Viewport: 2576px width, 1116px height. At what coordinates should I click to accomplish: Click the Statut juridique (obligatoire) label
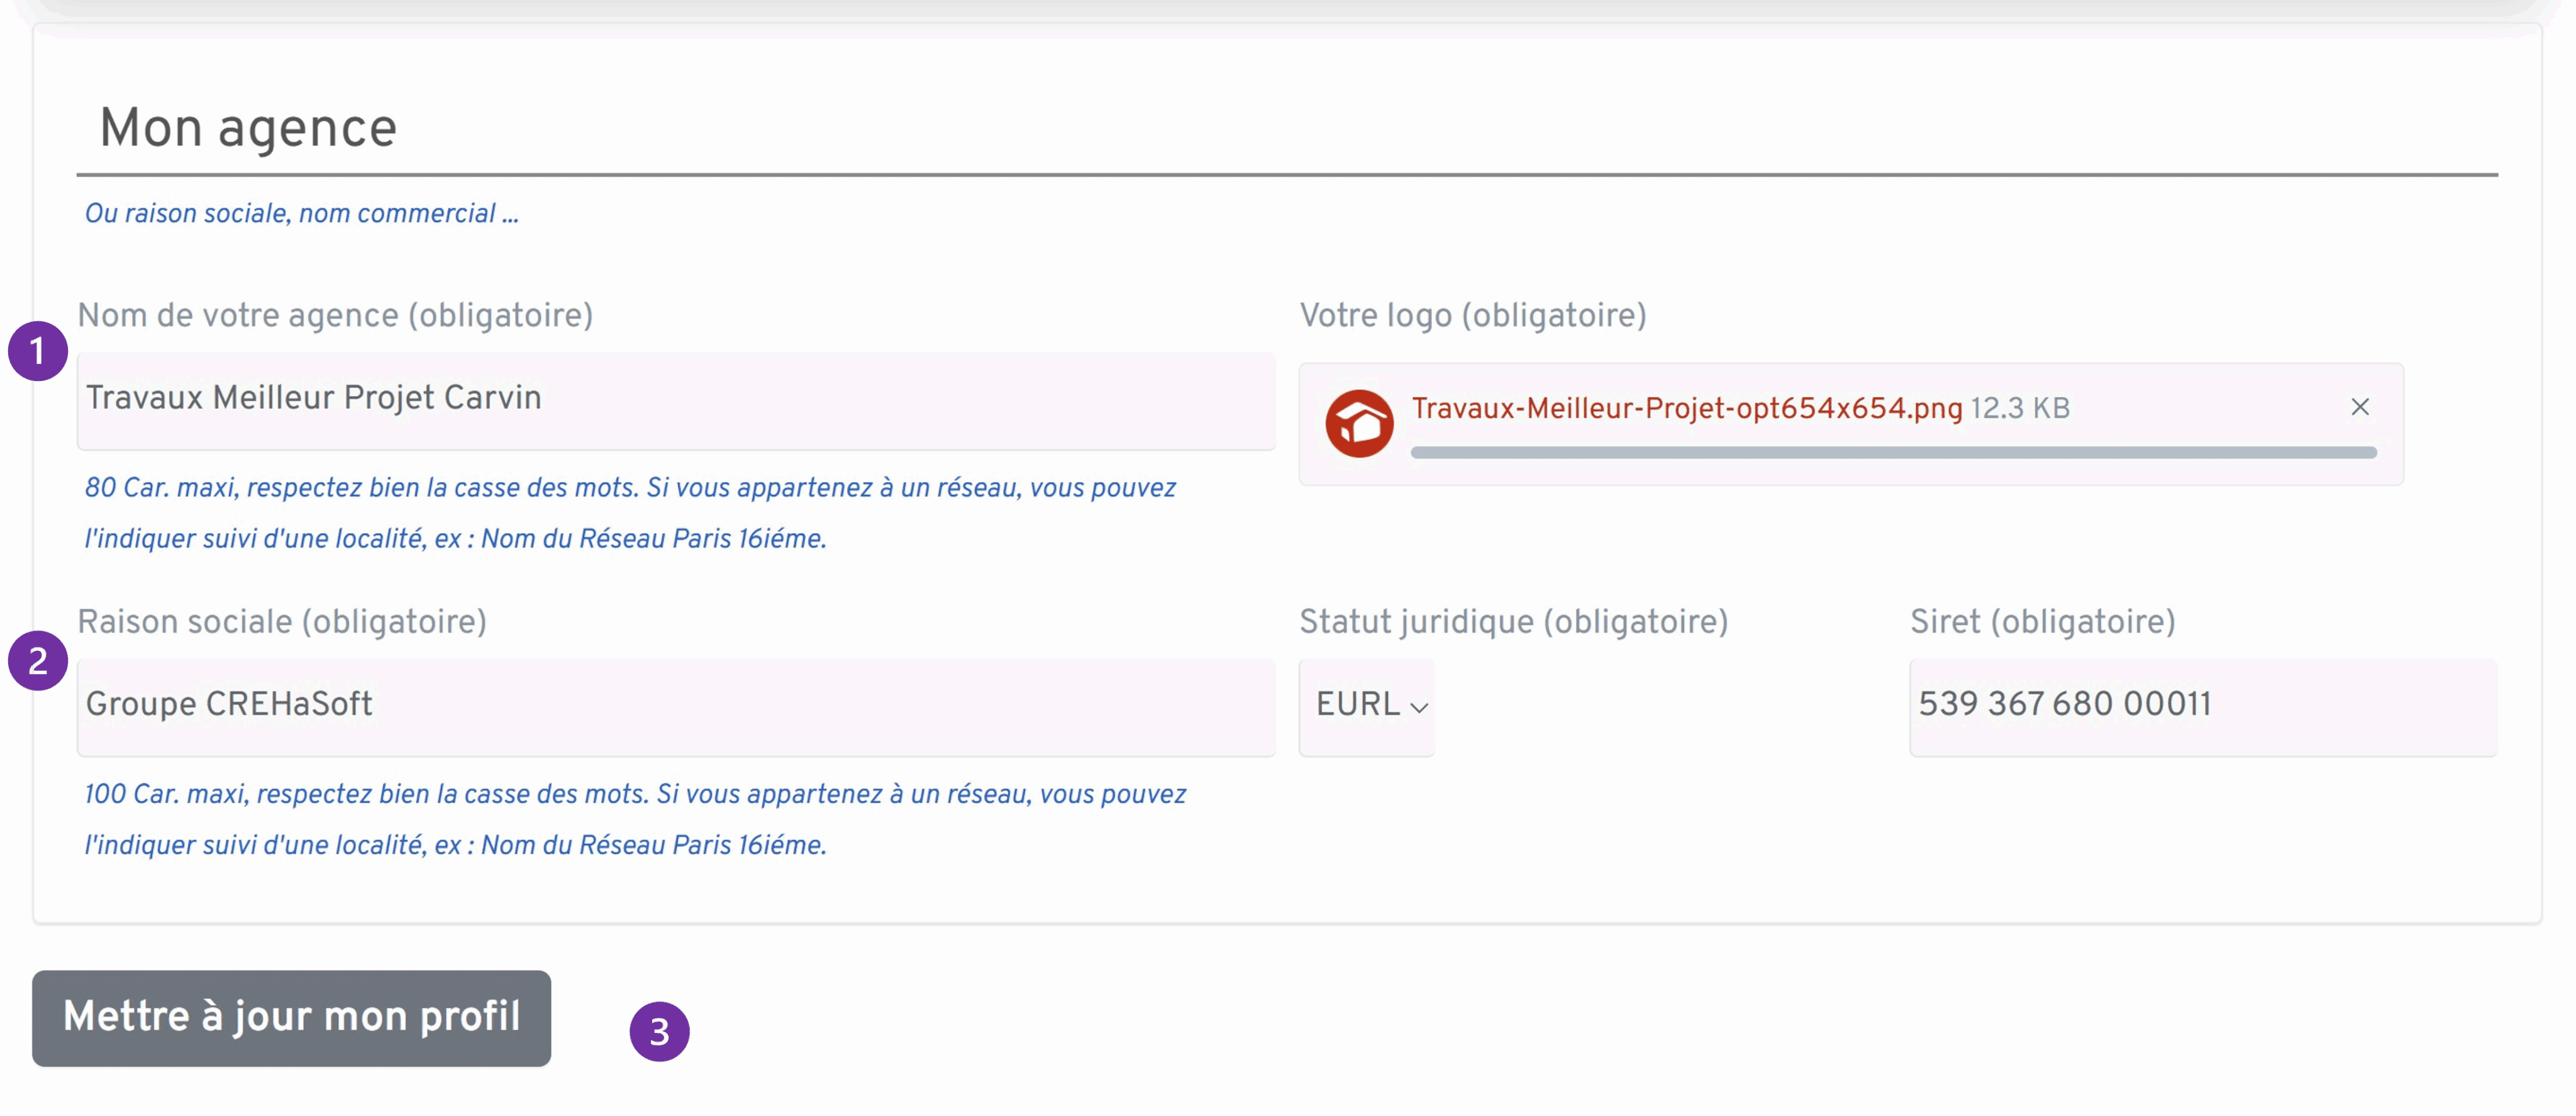pyautogui.click(x=1513, y=621)
